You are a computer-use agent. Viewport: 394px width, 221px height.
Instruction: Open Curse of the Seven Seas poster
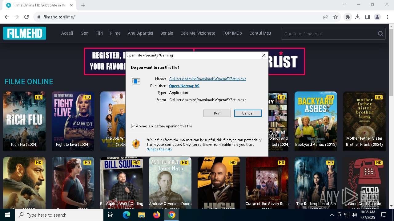click(267, 183)
